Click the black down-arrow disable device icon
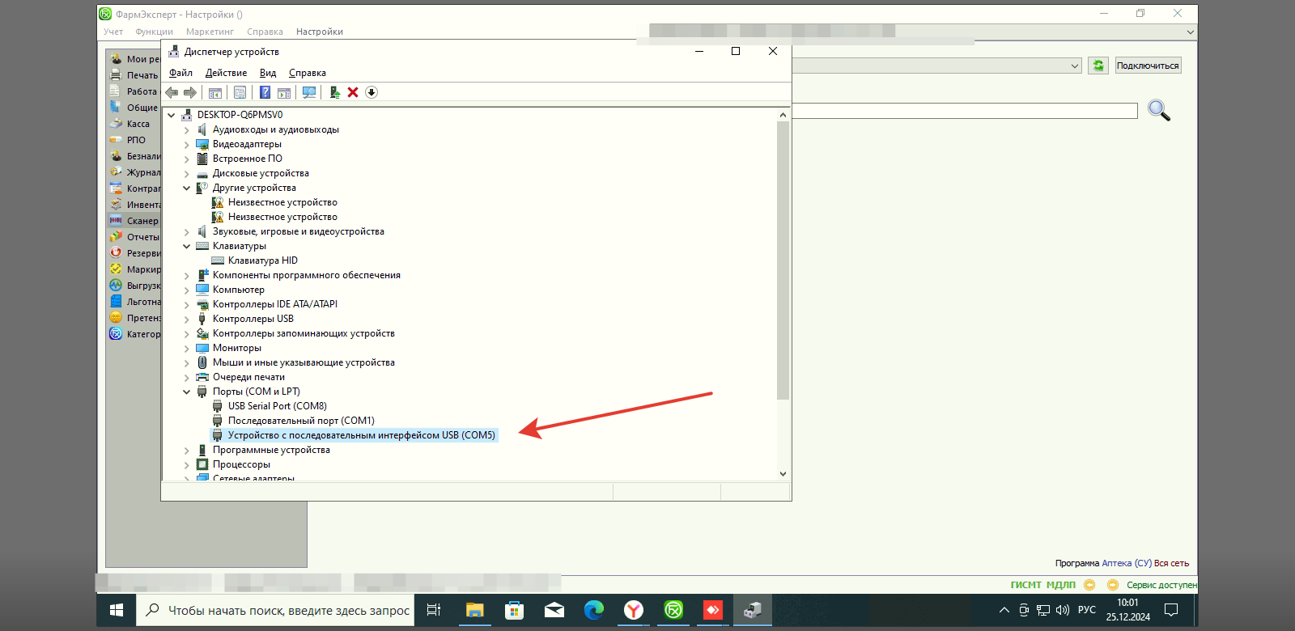 coord(372,92)
